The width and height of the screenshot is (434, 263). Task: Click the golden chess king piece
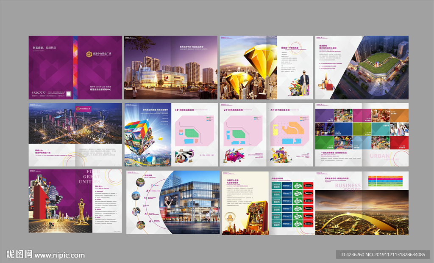click(x=81, y=211)
